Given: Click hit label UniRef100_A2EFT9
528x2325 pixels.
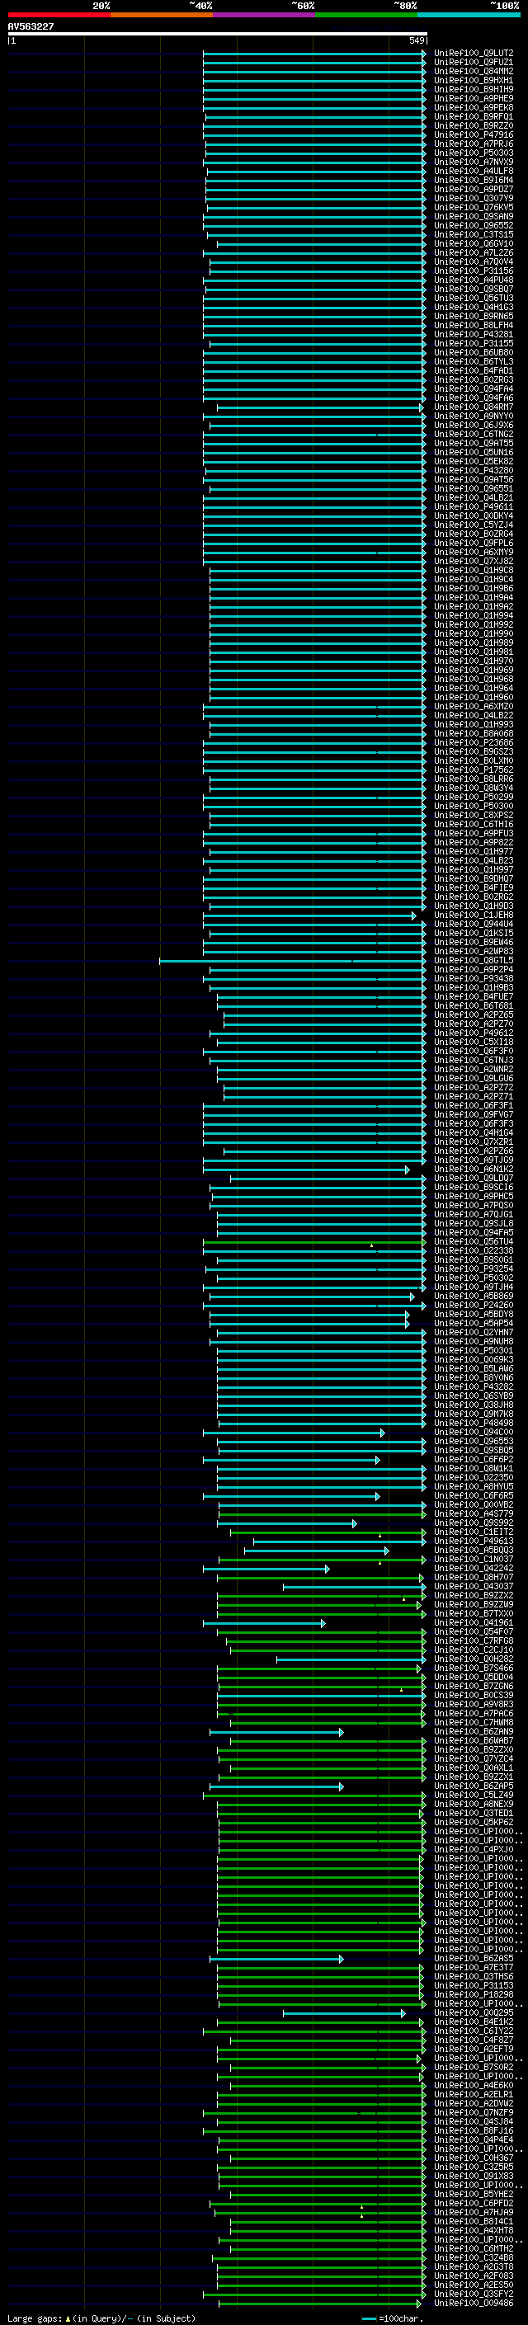Looking at the screenshot, I should click(474, 2050).
